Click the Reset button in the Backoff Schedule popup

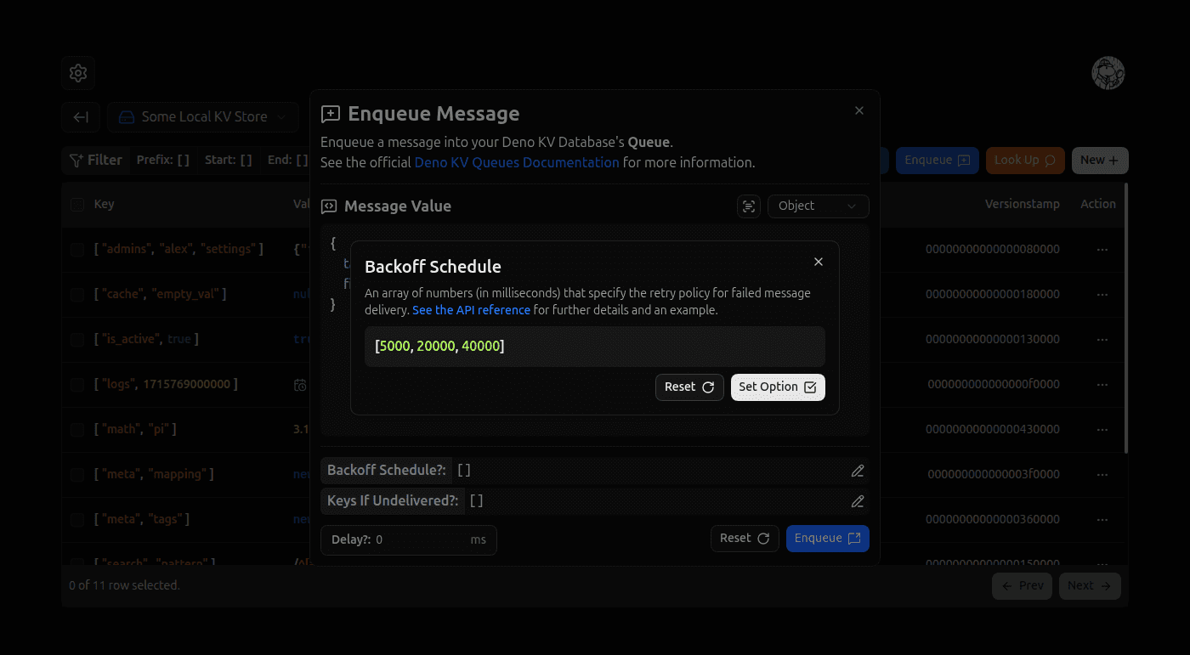689,387
